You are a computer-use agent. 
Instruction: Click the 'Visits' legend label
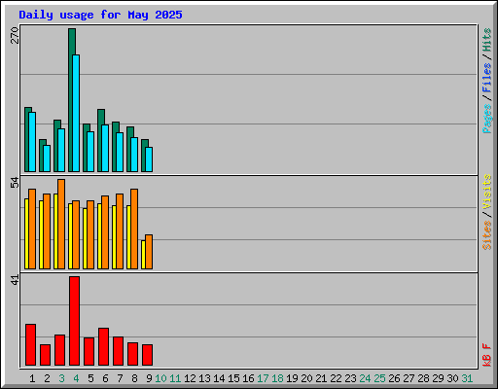(x=487, y=192)
